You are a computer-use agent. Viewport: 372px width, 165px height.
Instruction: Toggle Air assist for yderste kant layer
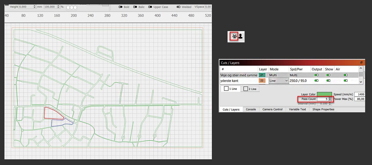coord(346,81)
